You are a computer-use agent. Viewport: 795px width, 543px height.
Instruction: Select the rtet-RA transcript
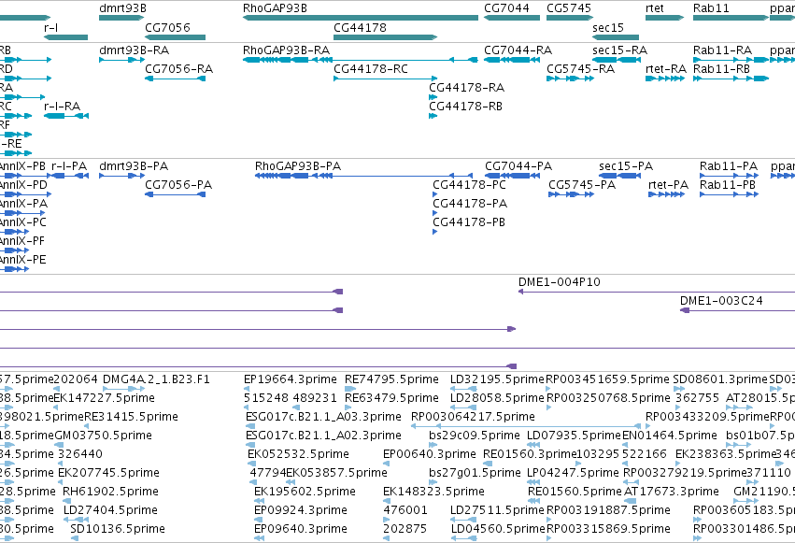point(665,79)
